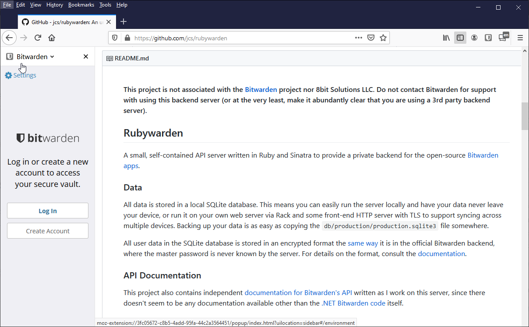Click the GitHub favicon on the tab
Image resolution: width=529 pixels, height=327 pixels.
pyautogui.click(x=25, y=22)
